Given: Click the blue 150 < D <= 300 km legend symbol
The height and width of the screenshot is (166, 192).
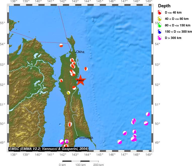Looking at the screenshot, I should coord(159,32).
